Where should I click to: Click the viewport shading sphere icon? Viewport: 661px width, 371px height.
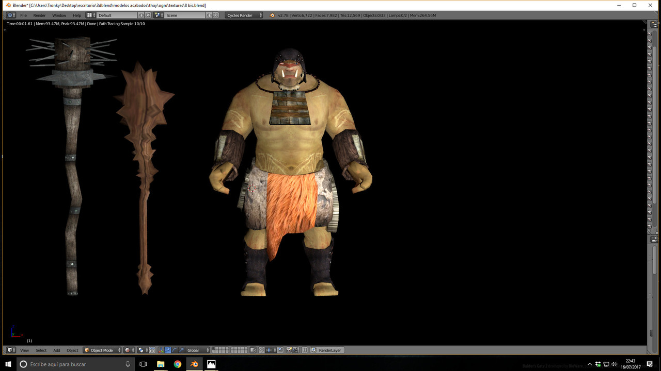(x=128, y=350)
